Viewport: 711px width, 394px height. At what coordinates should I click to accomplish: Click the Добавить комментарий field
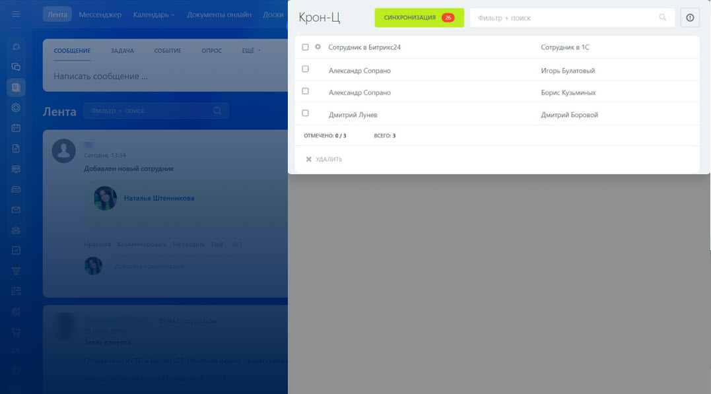click(149, 266)
